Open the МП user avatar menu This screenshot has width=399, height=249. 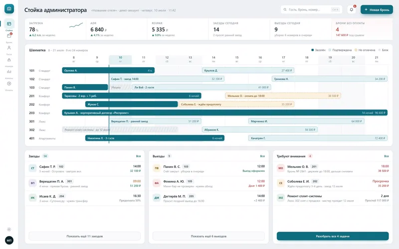pyautogui.click(x=9, y=240)
